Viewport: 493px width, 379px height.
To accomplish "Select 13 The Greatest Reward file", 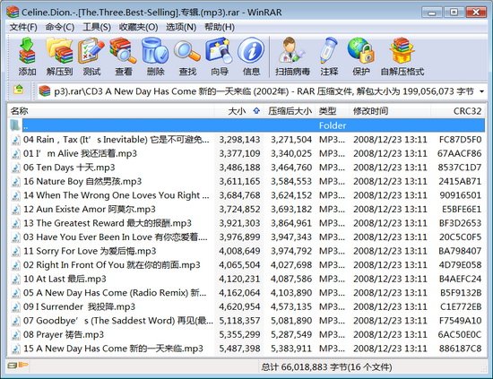I will (246, 223).
